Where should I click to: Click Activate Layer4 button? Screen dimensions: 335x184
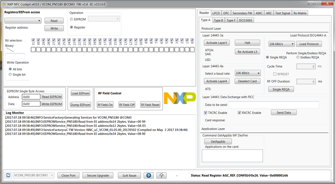(x=217, y=81)
